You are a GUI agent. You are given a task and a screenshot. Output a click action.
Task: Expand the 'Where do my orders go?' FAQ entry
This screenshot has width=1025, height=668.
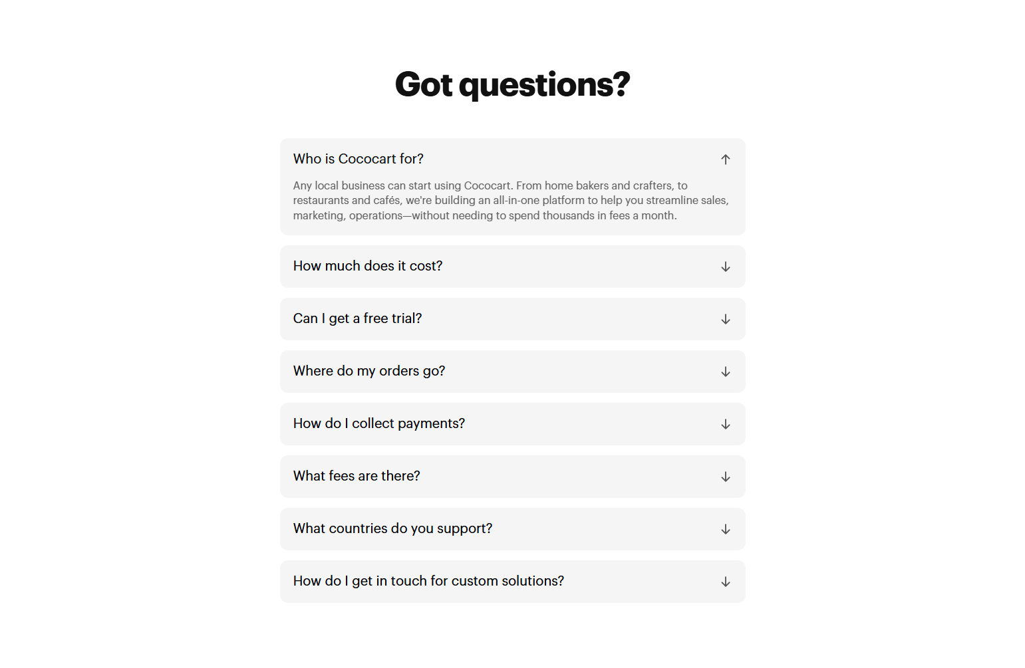(512, 372)
